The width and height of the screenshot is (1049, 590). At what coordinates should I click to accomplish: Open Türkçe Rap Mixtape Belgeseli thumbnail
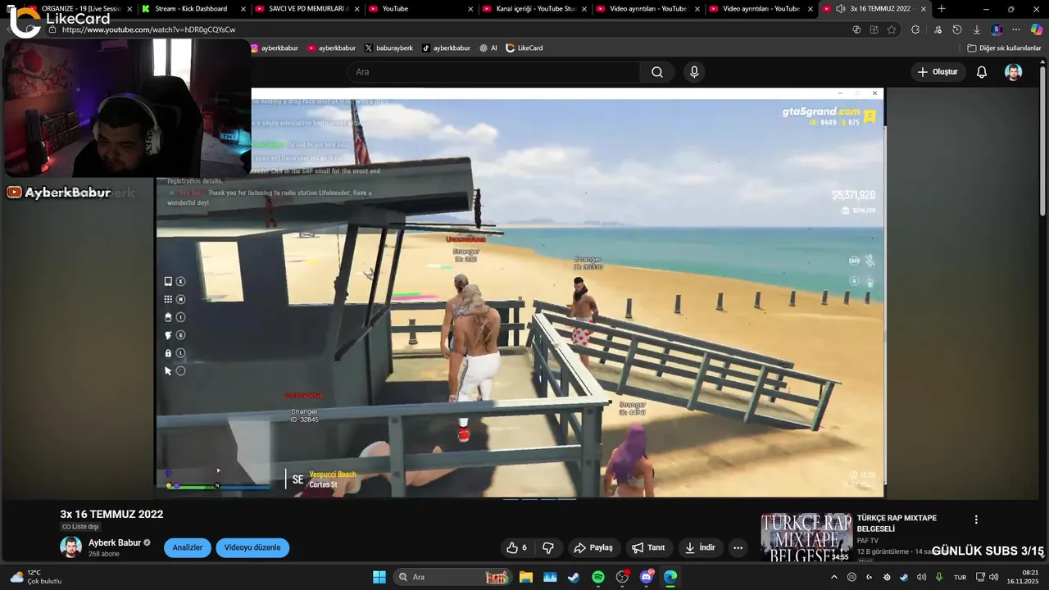(806, 538)
